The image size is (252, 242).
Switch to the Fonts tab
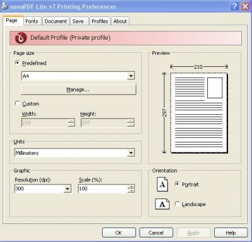pos(32,21)
